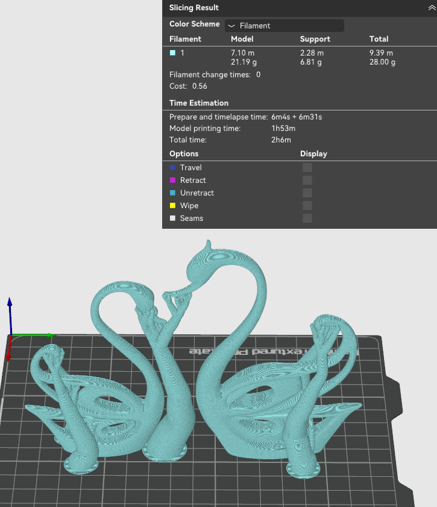This screenshot has height=507, width=437.
Task: Click the model length value 7.10 m
Action: tap(242, 53)
